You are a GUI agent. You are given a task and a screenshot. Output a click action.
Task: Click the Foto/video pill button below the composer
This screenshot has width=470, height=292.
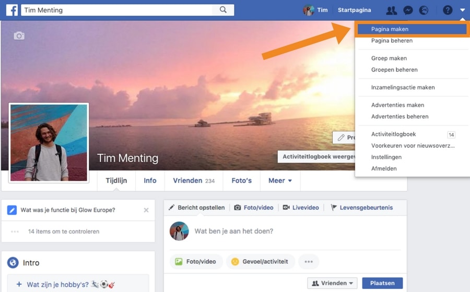point(196,261)
